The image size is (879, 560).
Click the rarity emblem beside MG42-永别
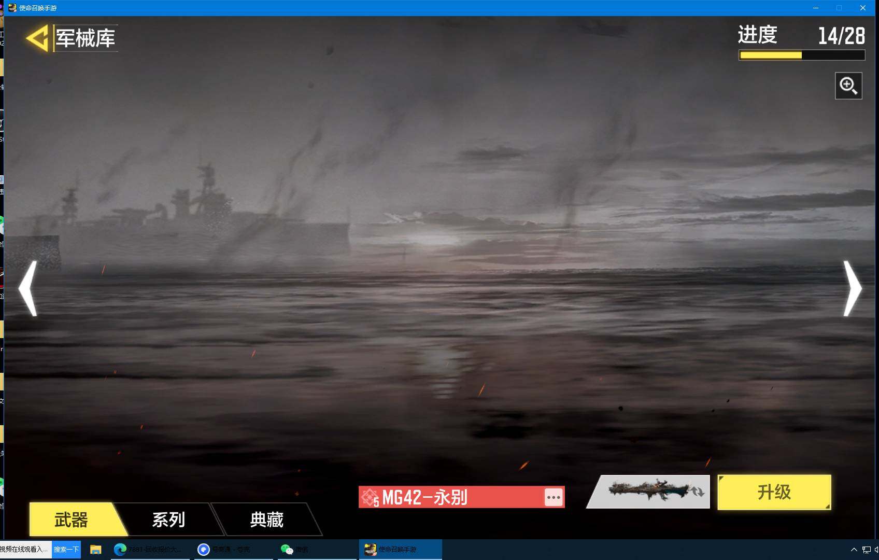pyautogui.click(x=370, y=497)
